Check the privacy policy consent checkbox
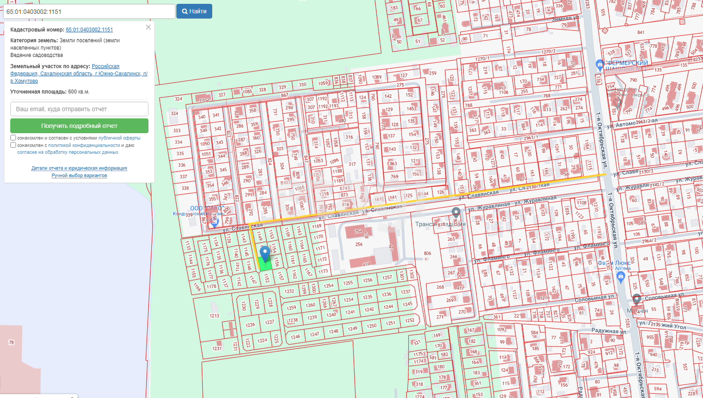Image resolution: width=703 pixels, height=398 pixels. (13, 145)
